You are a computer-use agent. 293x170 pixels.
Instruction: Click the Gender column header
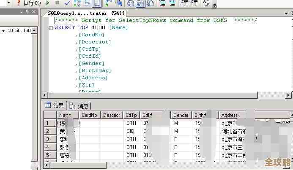click(181, 115)
